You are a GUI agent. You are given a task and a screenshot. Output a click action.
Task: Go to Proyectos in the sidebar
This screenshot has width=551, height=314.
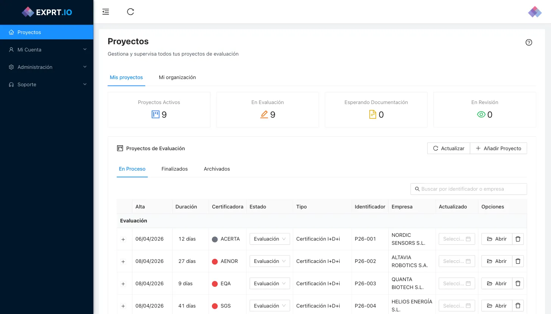[x=47, y=32]
